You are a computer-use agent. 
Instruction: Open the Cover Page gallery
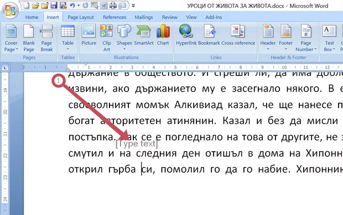(11, 38)
